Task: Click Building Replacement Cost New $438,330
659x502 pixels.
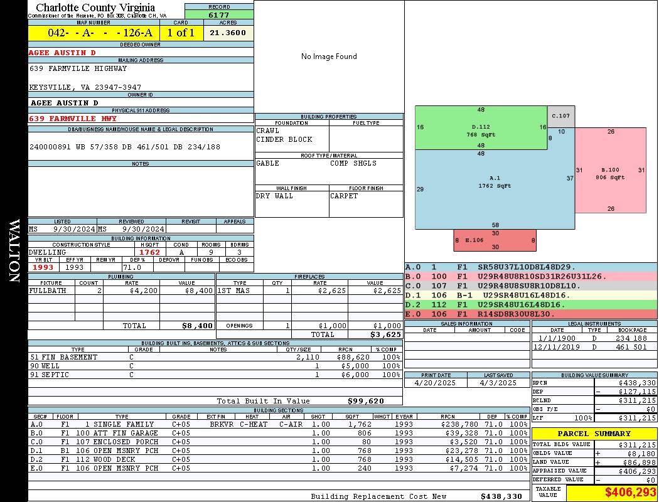Action: (417, 496)
